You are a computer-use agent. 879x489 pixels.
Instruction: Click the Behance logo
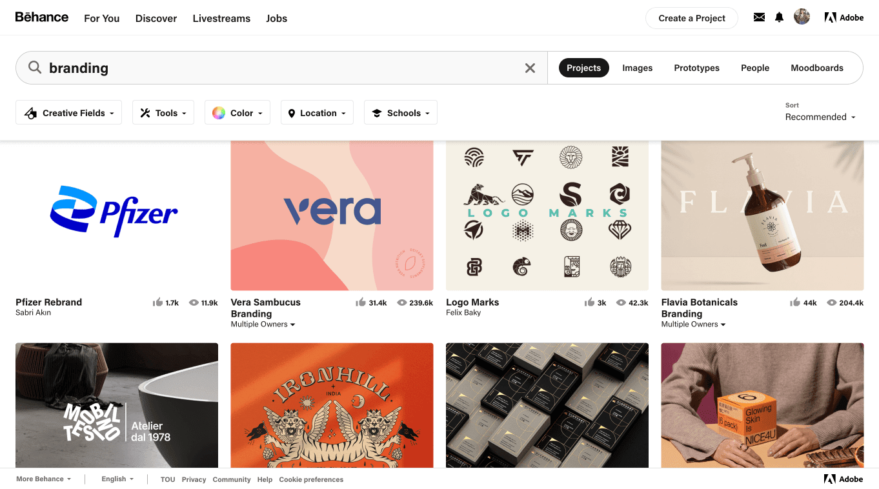pyautogui.click(x=41, y=17)
